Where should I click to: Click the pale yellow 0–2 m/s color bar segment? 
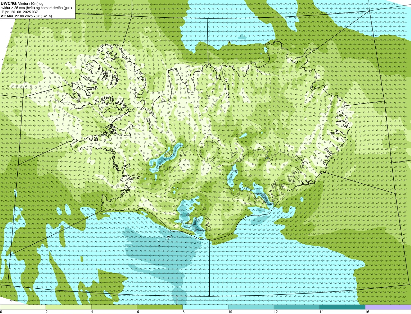[23, 307]
